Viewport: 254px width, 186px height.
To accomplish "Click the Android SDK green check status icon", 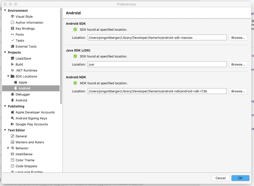I will pos(75,29).
